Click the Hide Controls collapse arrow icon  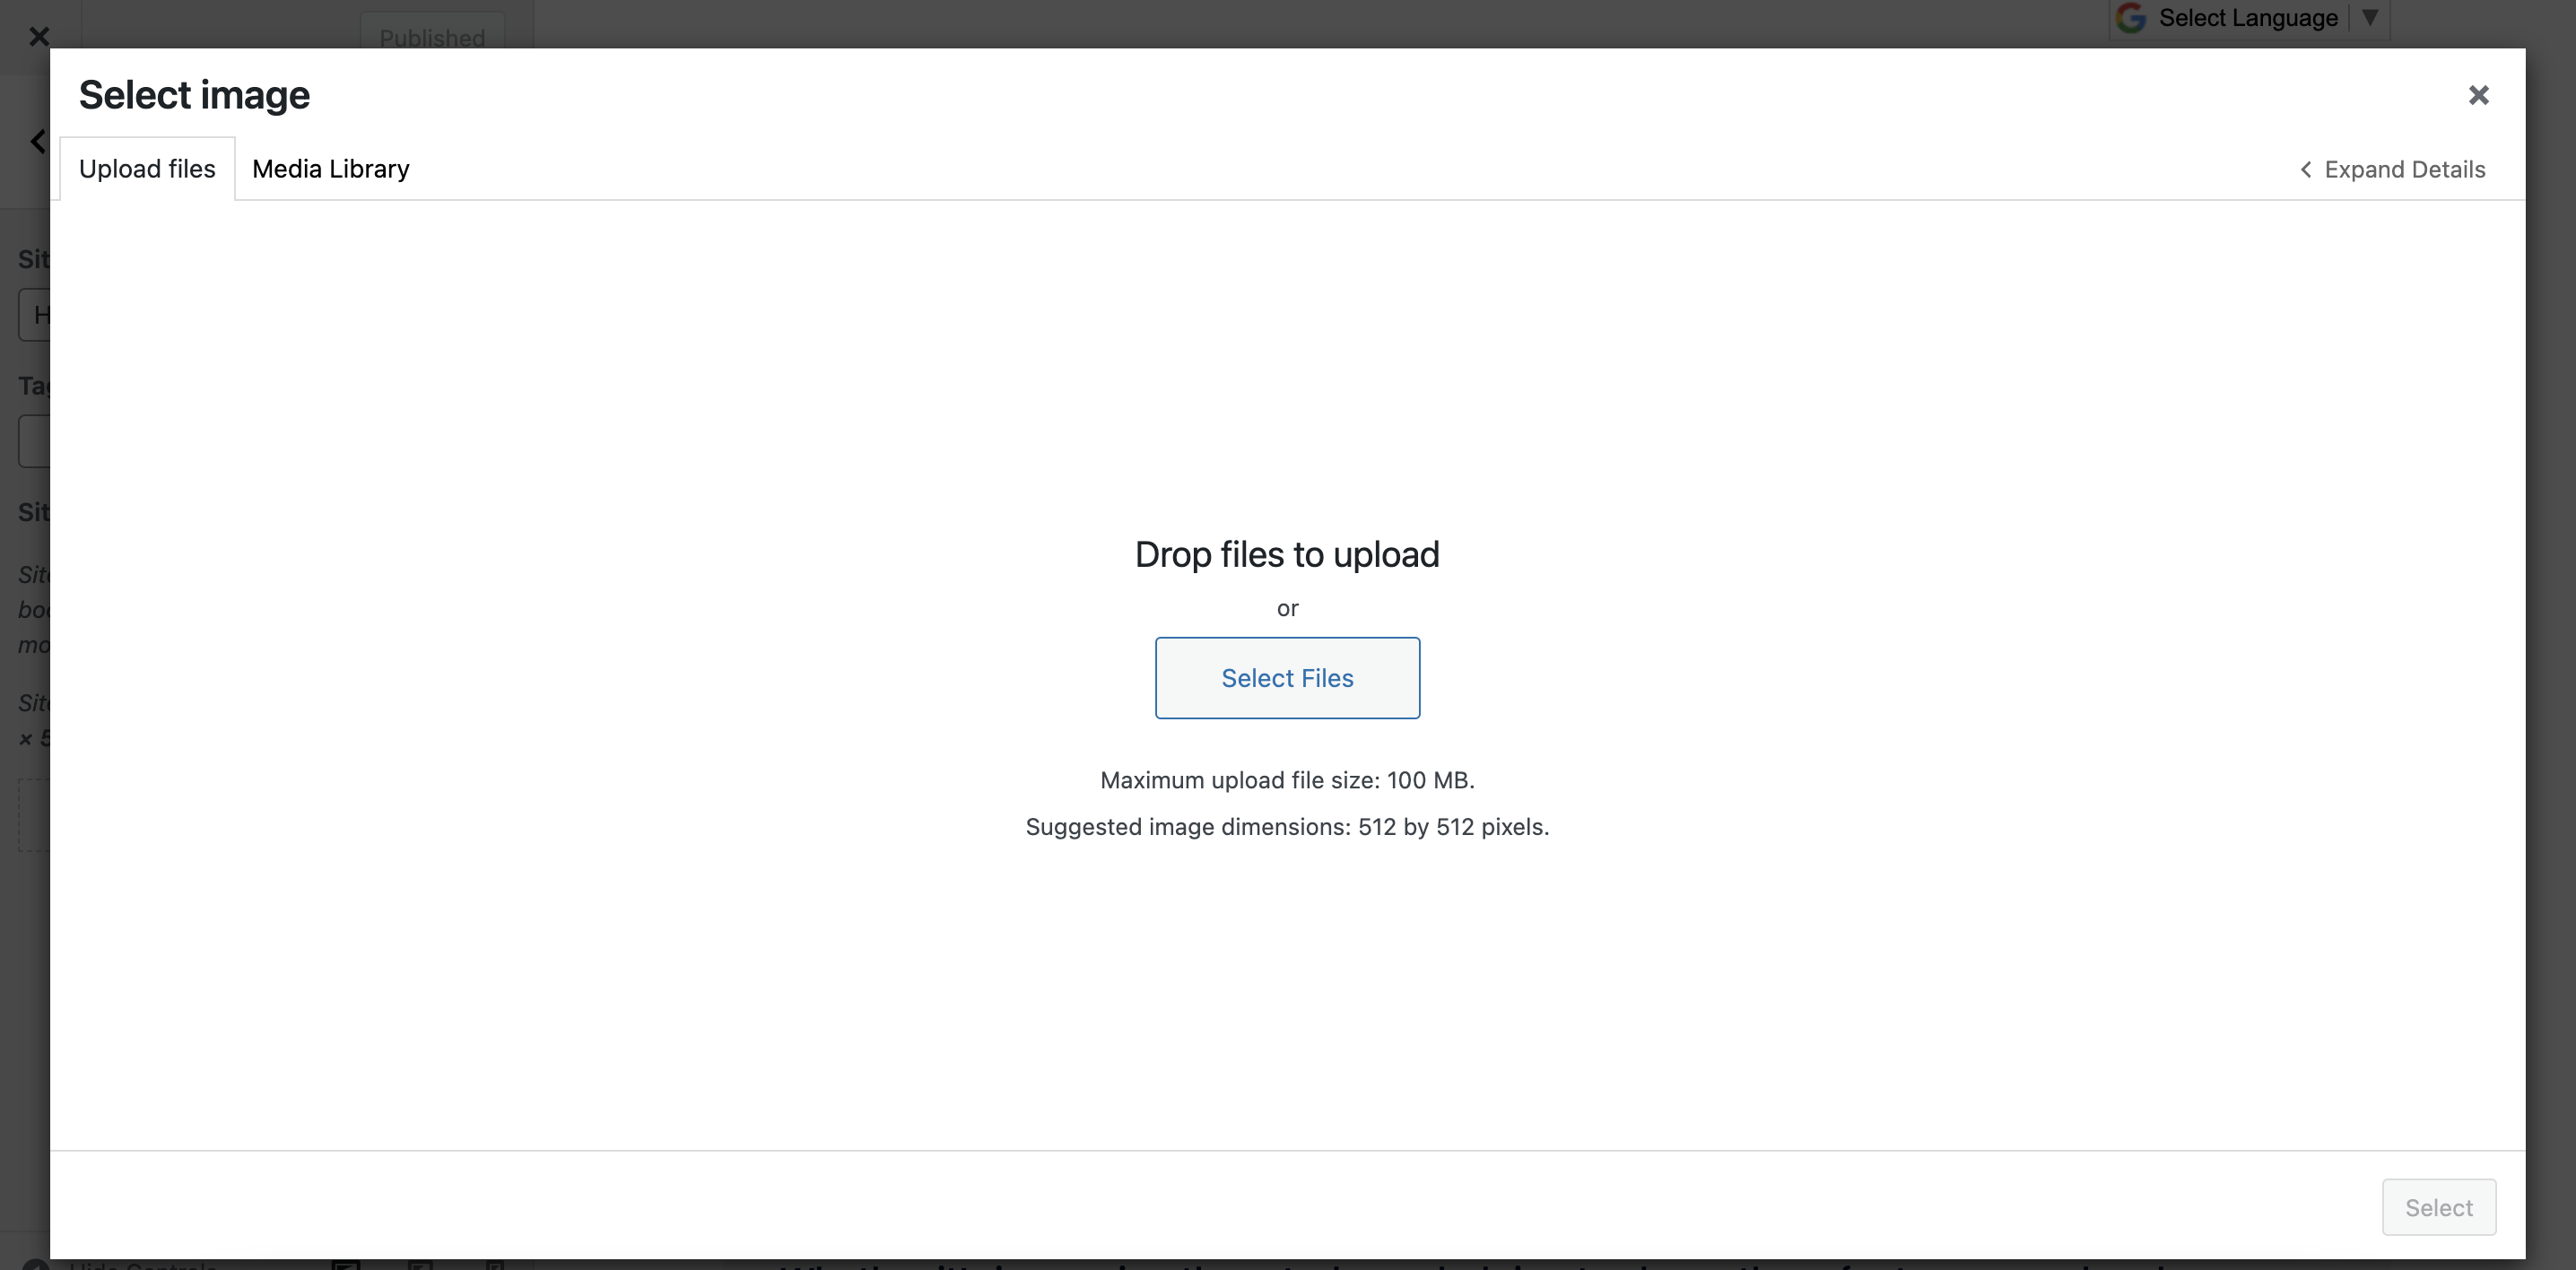pyautogui.click(x=36, y=1264)
